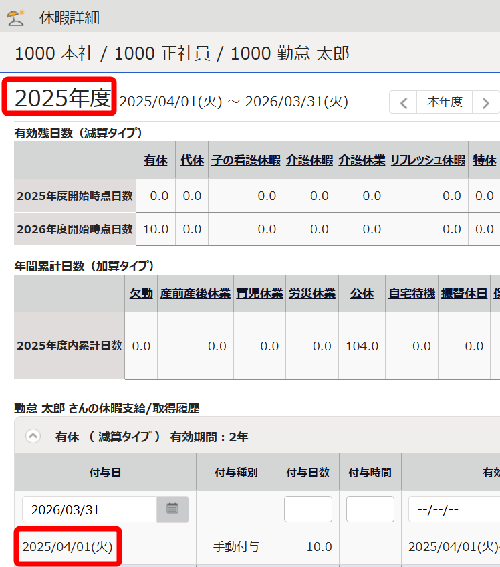500x567 pixels.
Task: Open the 特休 column link
Action: click(485, 160)
